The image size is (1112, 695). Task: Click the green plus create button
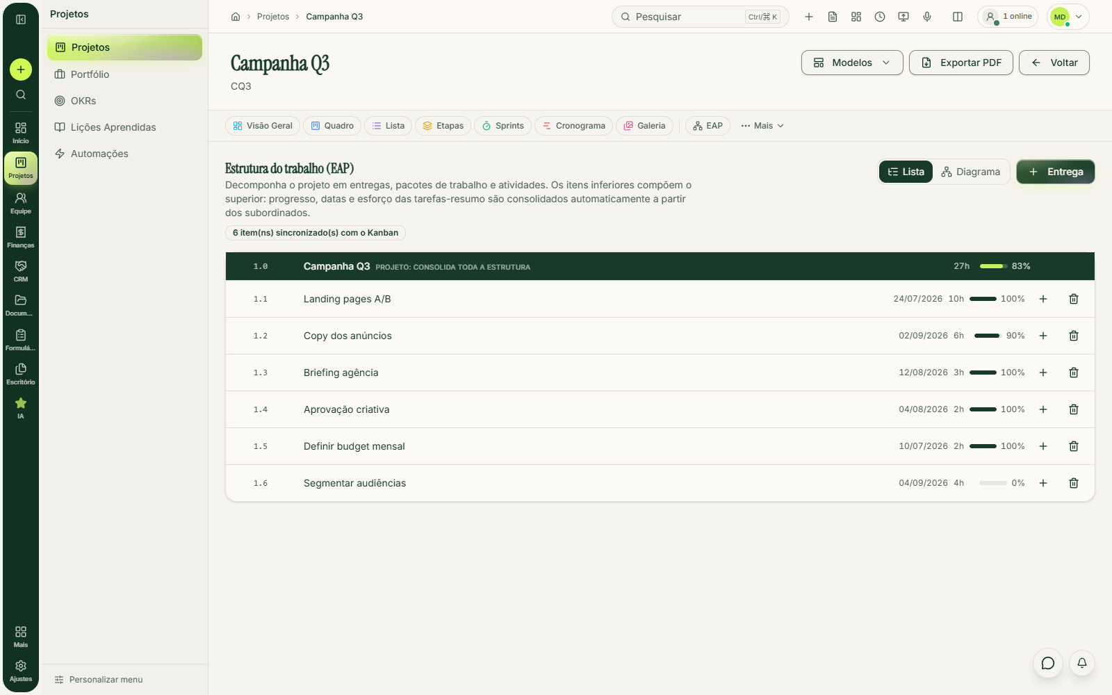[x=21, y=69]
